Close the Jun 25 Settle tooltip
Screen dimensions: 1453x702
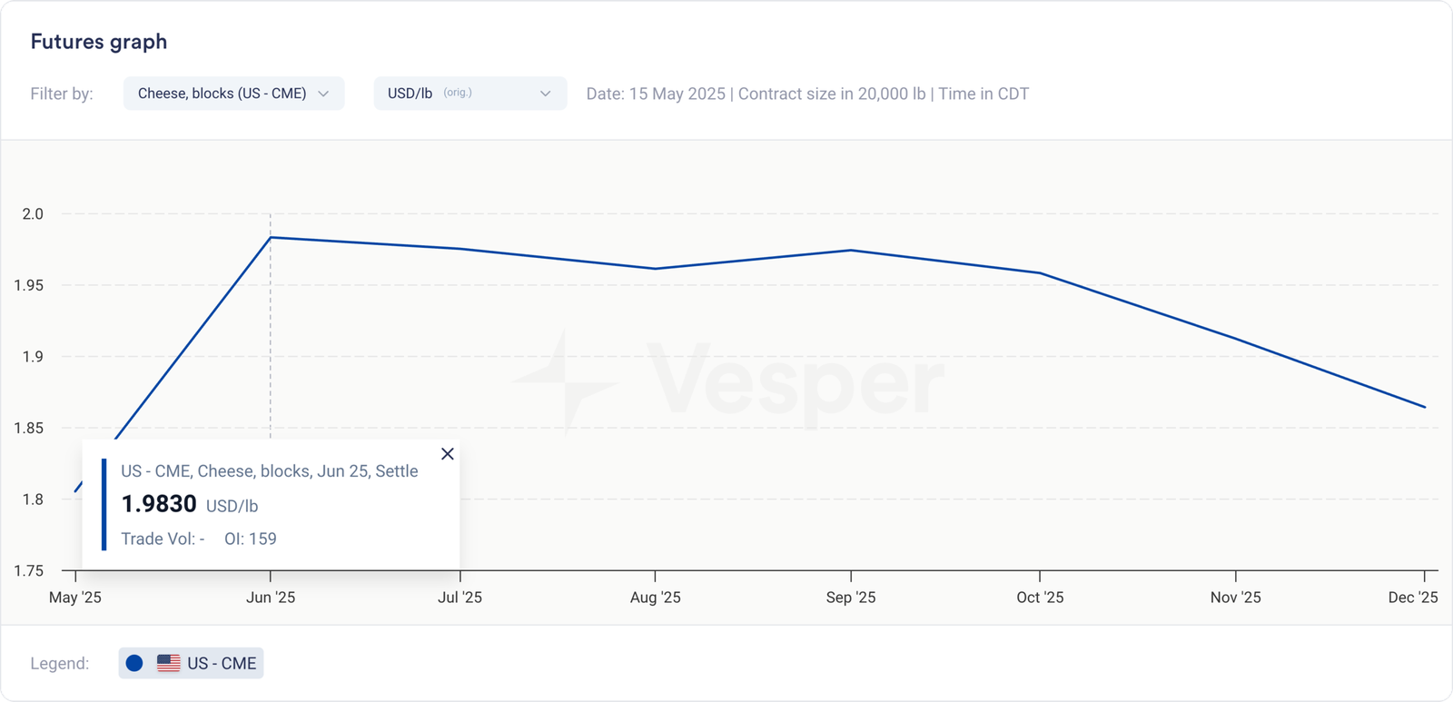coord(447,454)
